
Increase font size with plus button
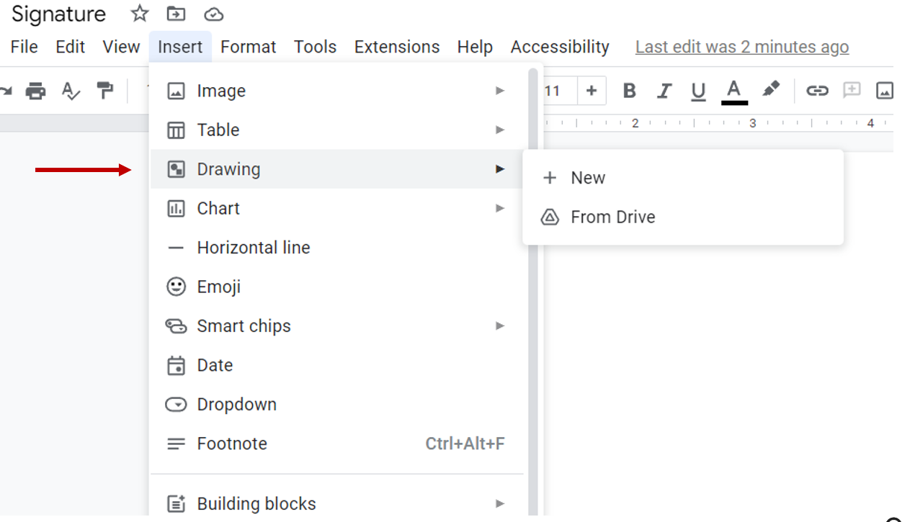pos(592,91)
